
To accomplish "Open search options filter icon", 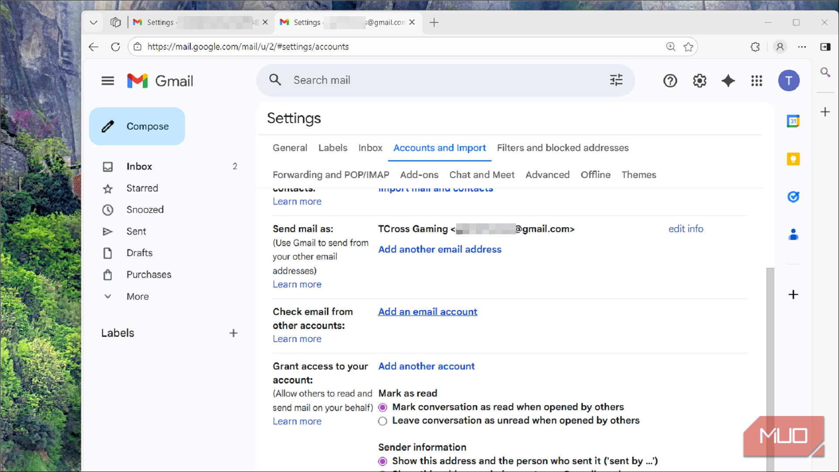I will [x=616, y=80].
